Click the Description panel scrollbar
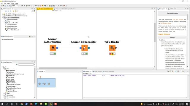This screenshot has width=190, height=106. point(188,17)
